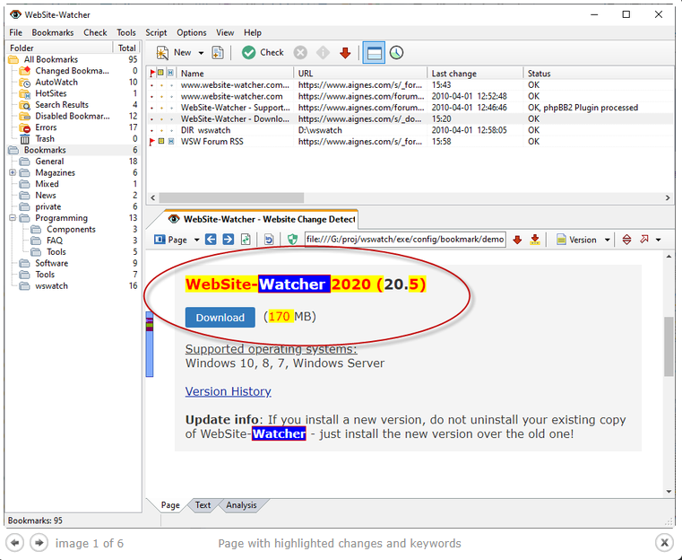Viewport: 682px width, 560px height.
Task: Click the grey stop-checking X icon
Action: [300, 53]
